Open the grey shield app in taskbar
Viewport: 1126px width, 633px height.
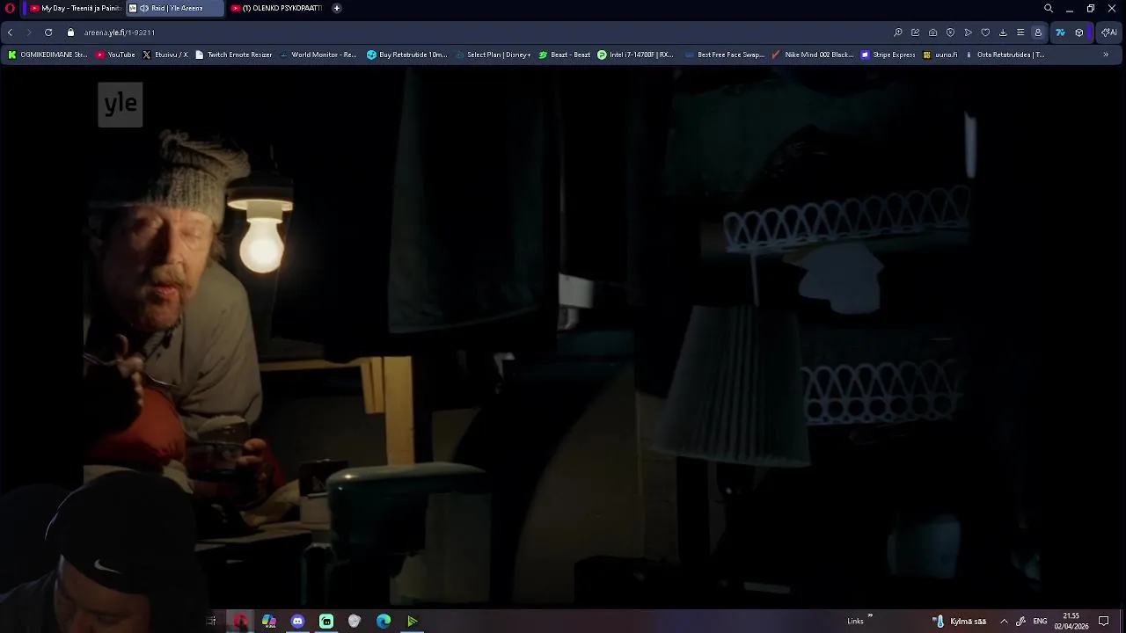[x=355, y=621]
